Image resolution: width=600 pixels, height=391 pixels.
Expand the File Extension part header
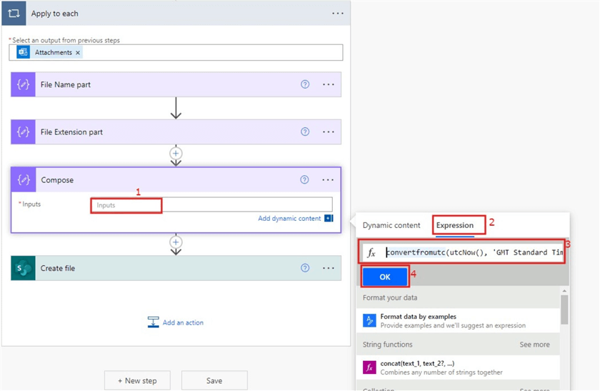(176, 132)
